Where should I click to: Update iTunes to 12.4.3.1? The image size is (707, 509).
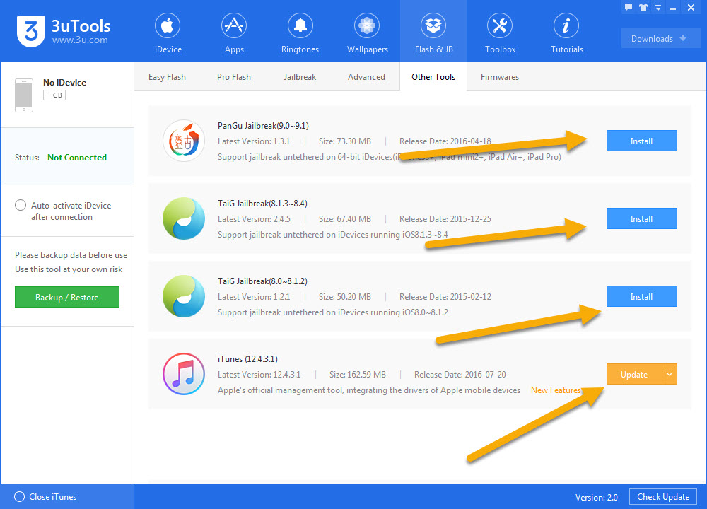(634, 374)
